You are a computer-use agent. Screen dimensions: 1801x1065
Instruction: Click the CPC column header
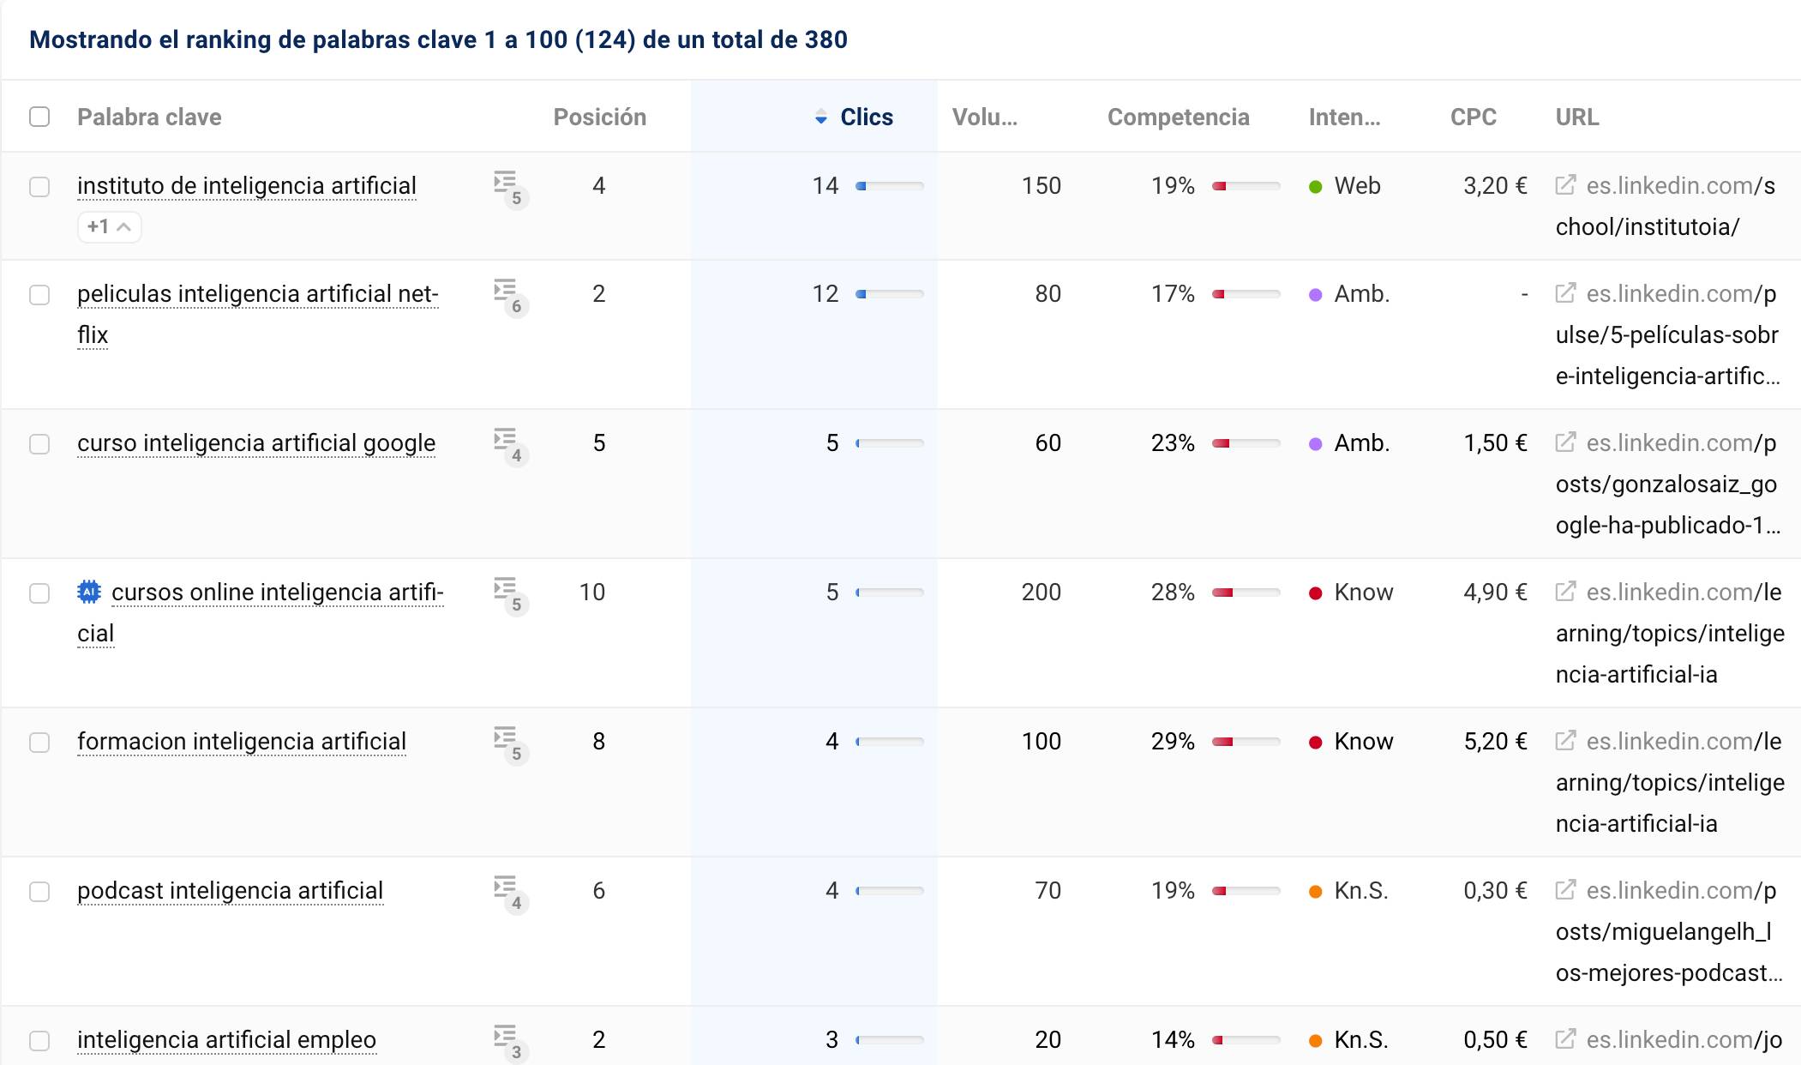tap(1473, 117)
